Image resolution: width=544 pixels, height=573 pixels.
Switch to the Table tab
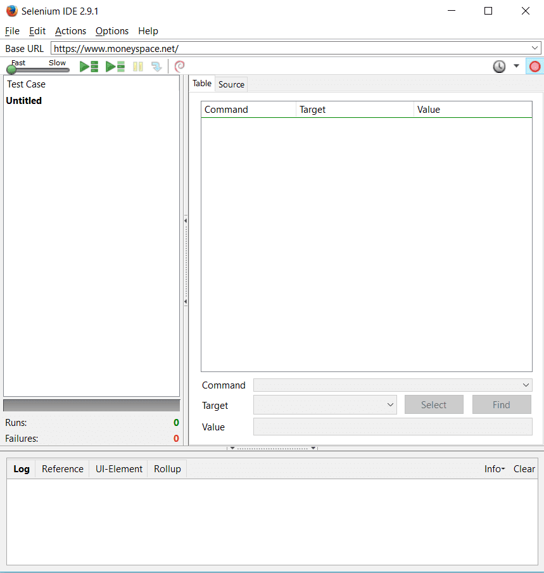[x=202, y=84]
